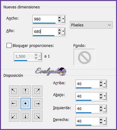Select the left-center placement arrow
Screen dimensions: 117x130
click(14, 104)
